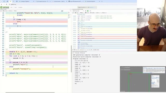Viewport: 166px width, 93px height.
Task: Click the recompile icon in the compiler status bar
Action: tap(73, 50)
